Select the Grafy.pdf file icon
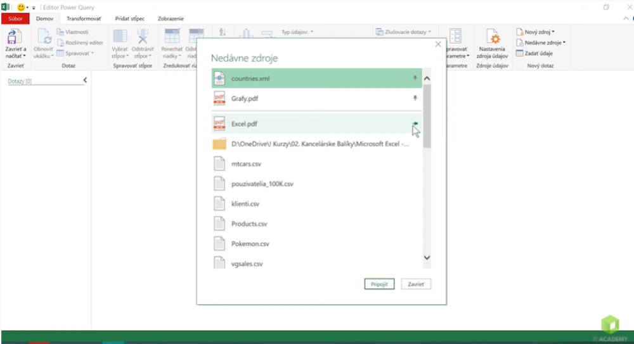Screen dimensions: 634x344 (219, 98)
